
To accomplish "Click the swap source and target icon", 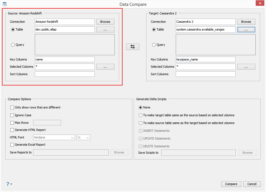I will tap(133, 47).
